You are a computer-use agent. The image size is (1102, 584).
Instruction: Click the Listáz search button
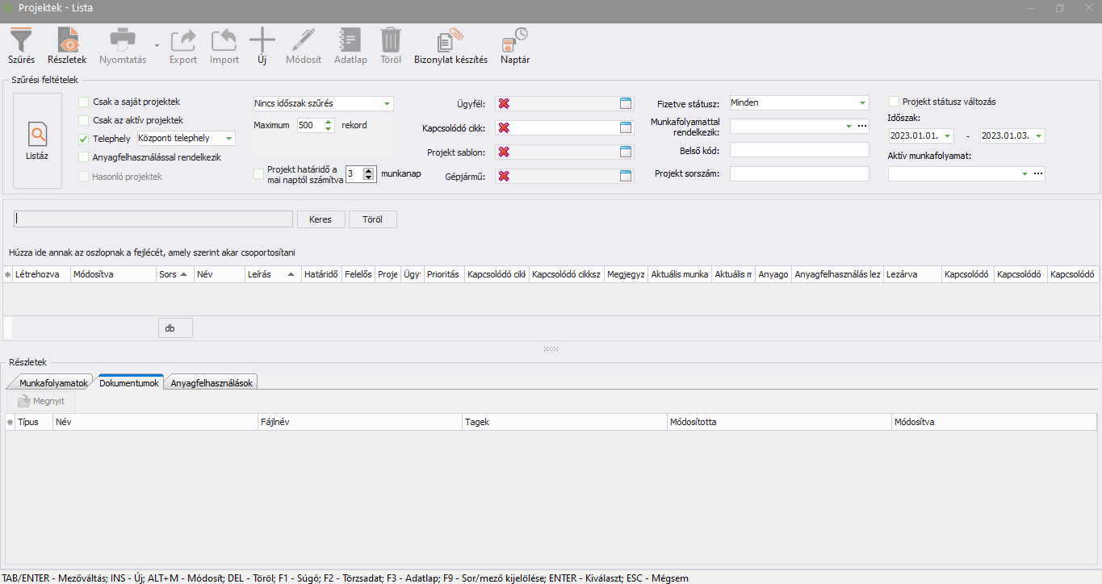tap(37, 140)
